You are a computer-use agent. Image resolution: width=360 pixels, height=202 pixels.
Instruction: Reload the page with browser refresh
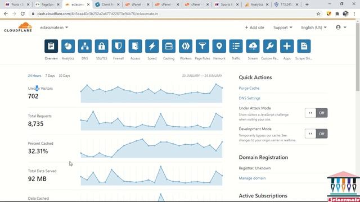click(x=22, y=13)
